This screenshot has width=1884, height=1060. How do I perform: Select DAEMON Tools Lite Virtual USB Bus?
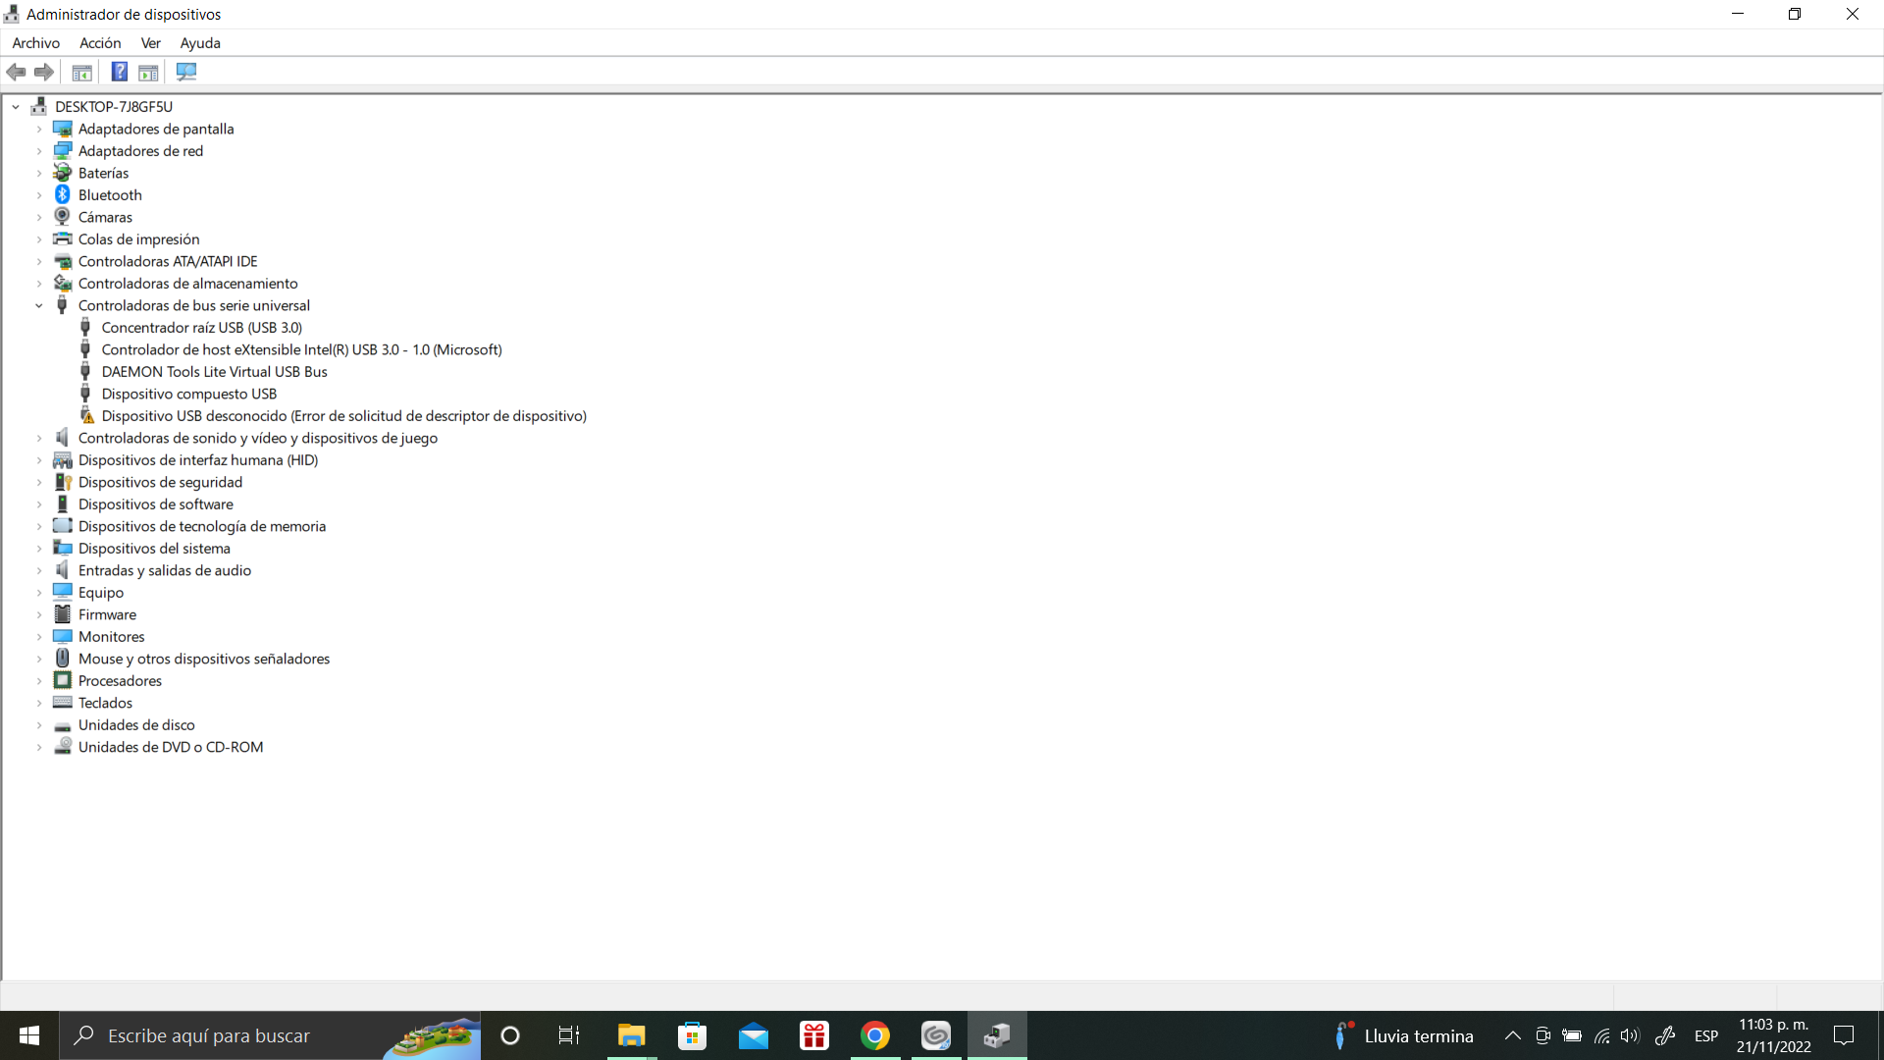[x=215, y=371]
